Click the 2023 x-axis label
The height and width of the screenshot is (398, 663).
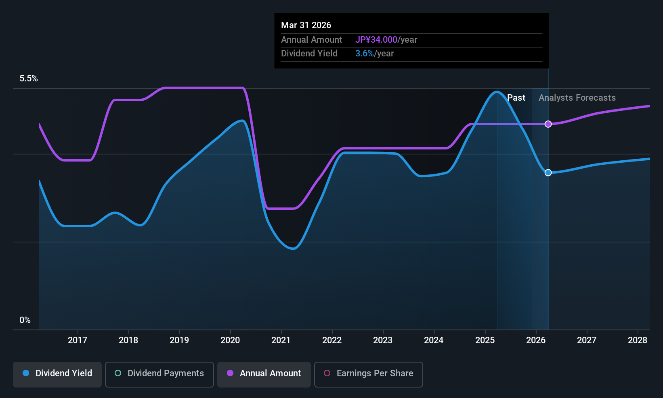tap(383, 340)
